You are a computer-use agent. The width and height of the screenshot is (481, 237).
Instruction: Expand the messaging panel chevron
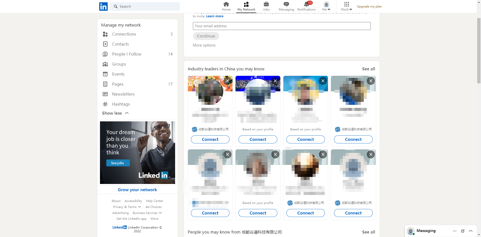[471, 231]
